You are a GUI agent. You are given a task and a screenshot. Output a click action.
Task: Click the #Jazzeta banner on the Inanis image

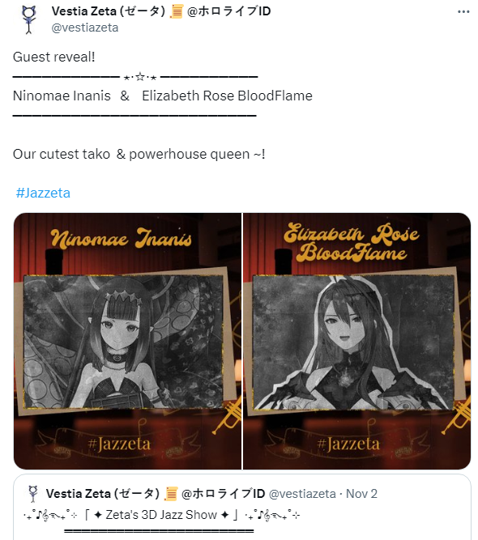point(119,444)
